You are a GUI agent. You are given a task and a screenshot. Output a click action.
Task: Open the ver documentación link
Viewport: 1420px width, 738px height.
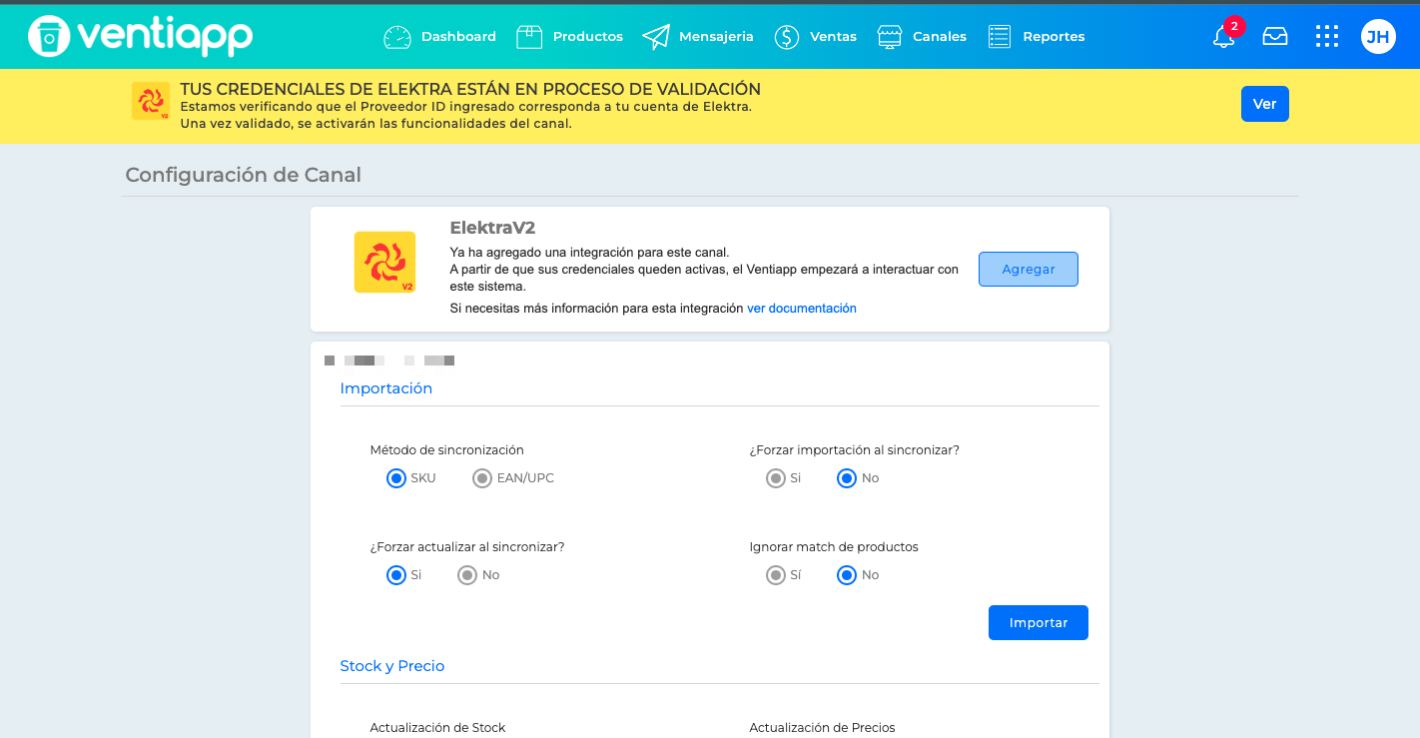tap(802, 309)
